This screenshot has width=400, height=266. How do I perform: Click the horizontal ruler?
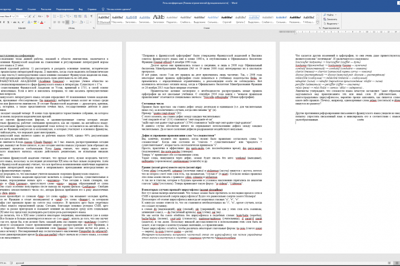(339, 32)
